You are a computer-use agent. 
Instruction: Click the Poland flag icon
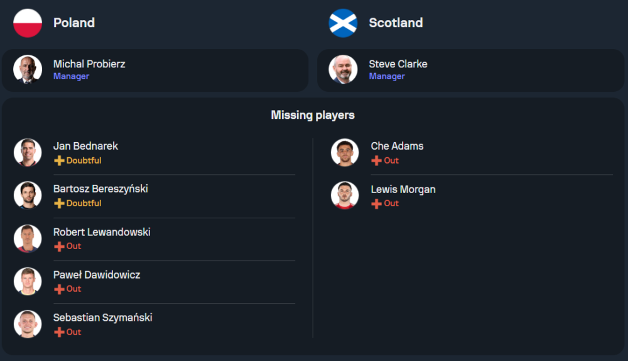(x=28, y=23)
